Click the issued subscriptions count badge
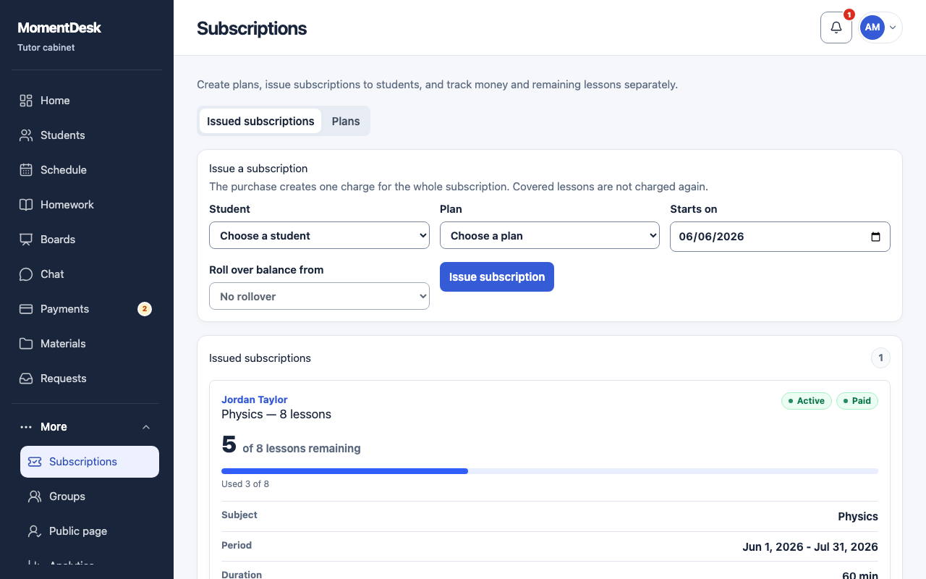Screen dimensions: 926x579 pos(880,358)
